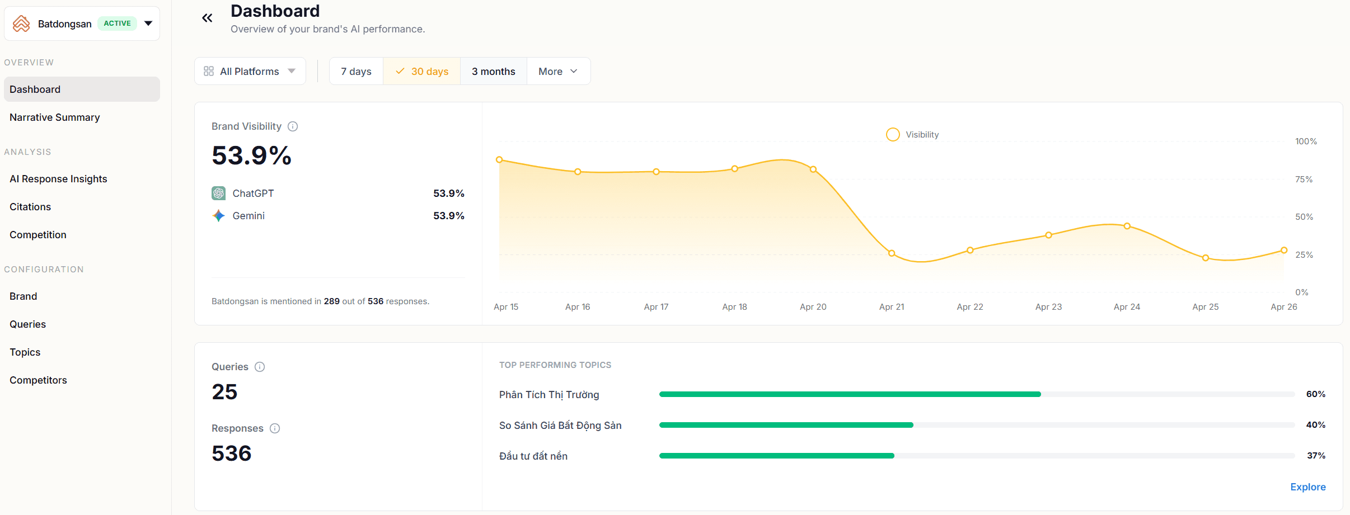Screen dimensions: 1350x515
Task: Select the 30 days range
Action: (x=421, y=71)
